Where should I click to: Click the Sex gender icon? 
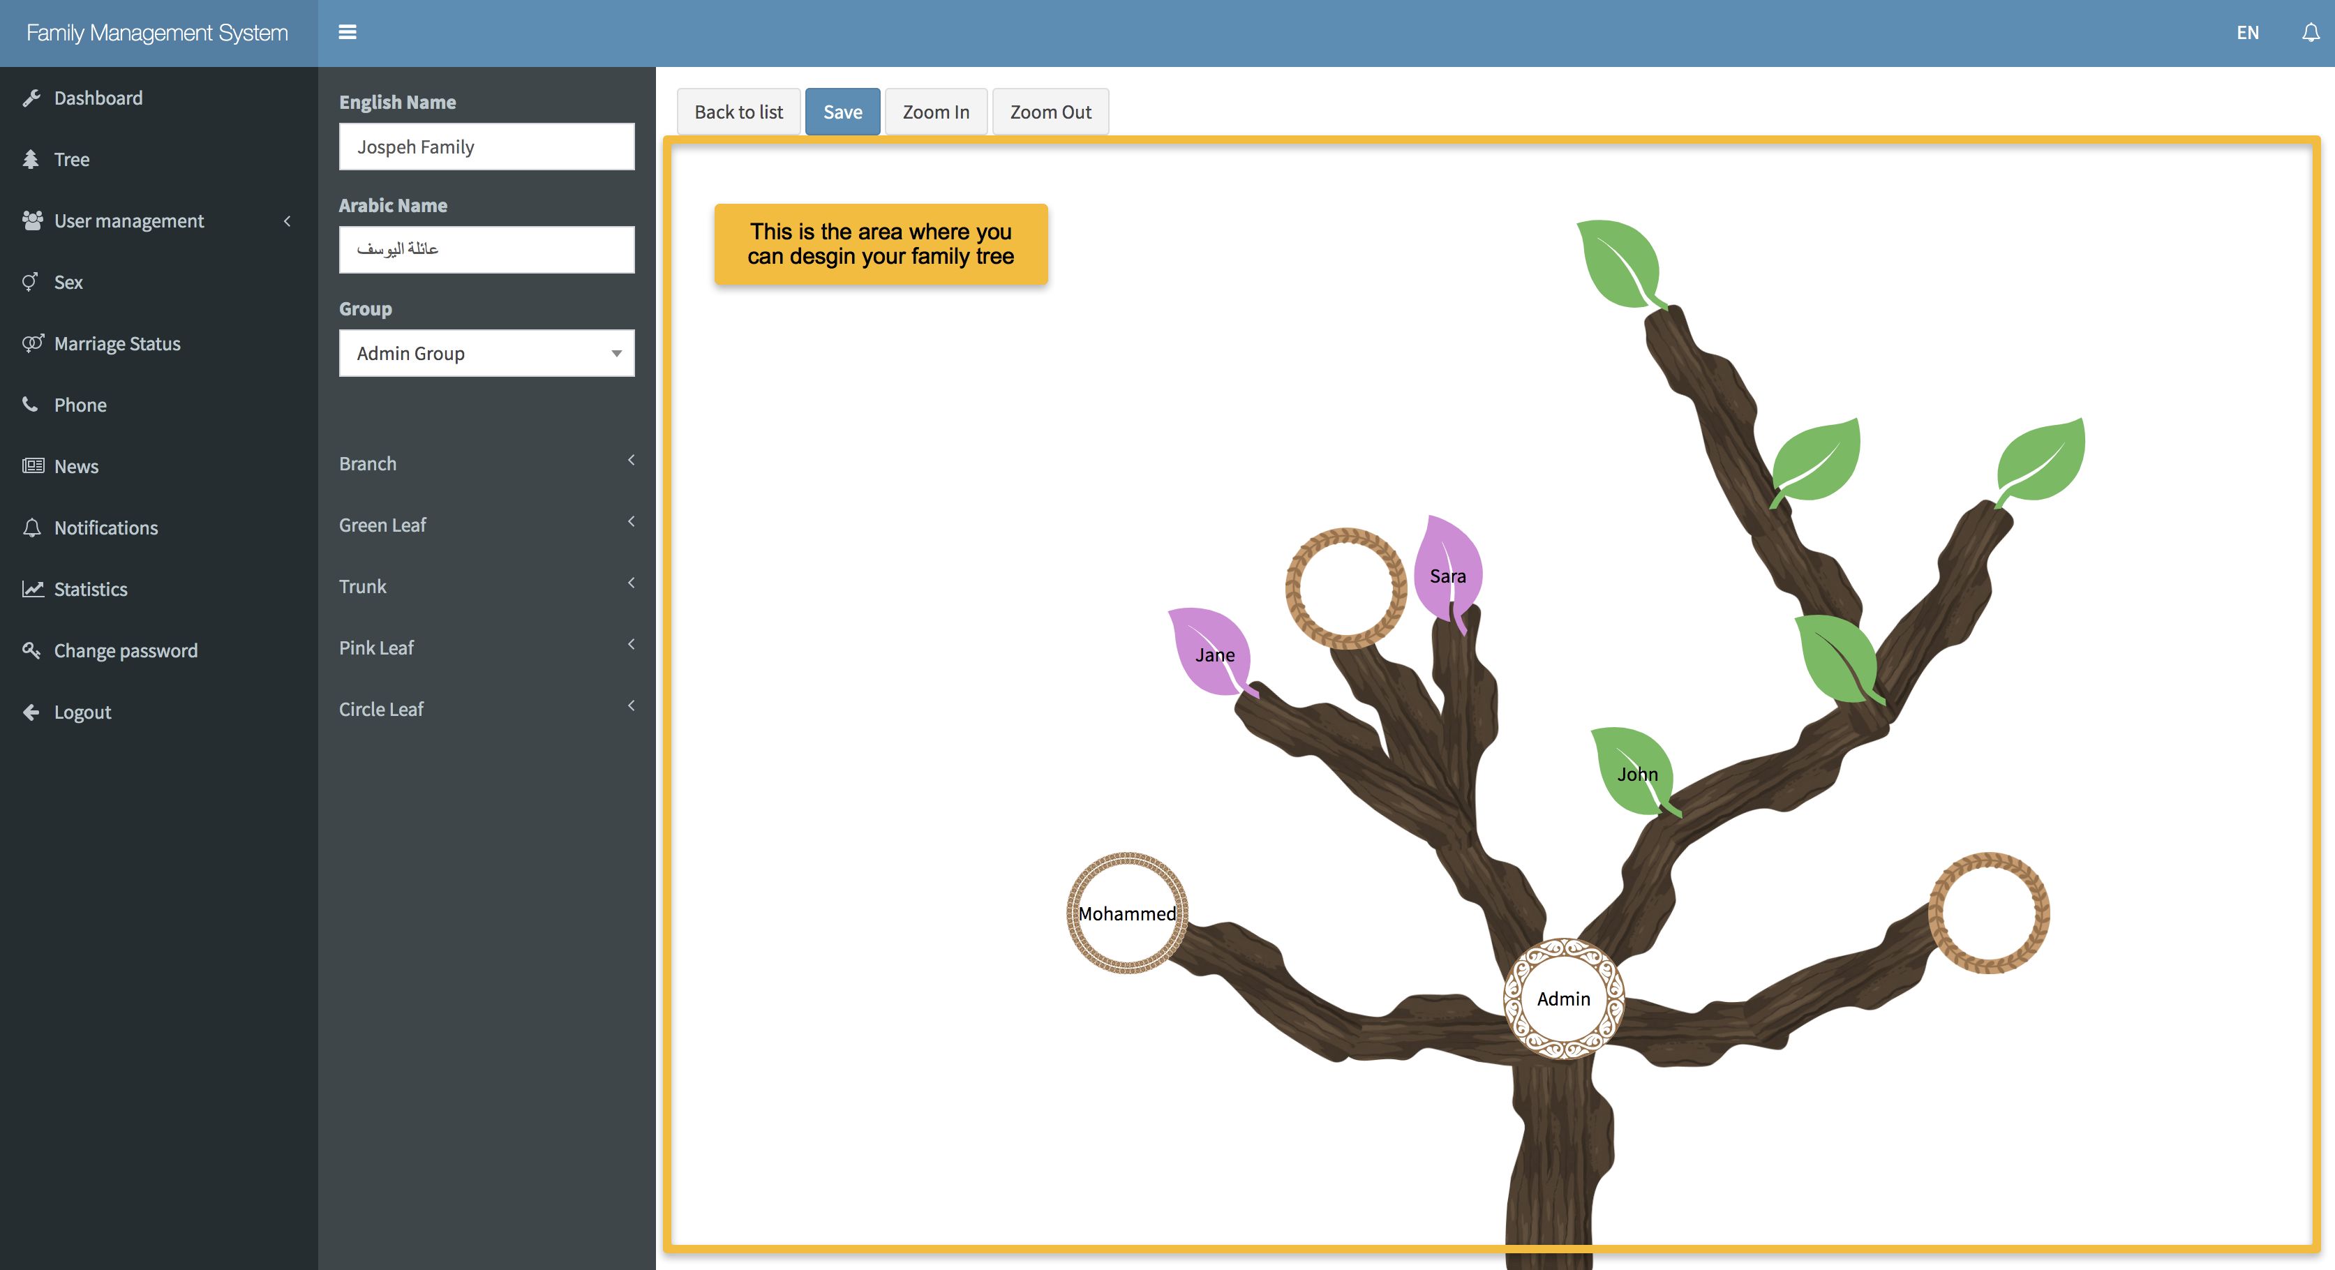(31, 282)
